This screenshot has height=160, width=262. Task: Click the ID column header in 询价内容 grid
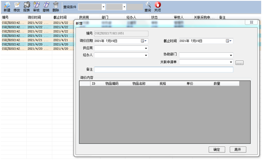[x=97, y=84]
